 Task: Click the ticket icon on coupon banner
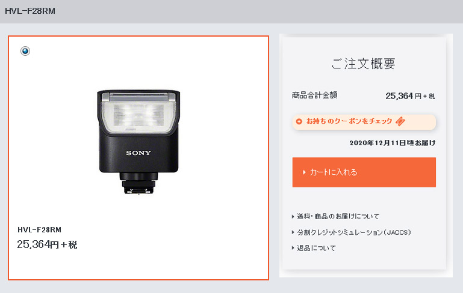point(400,121)
